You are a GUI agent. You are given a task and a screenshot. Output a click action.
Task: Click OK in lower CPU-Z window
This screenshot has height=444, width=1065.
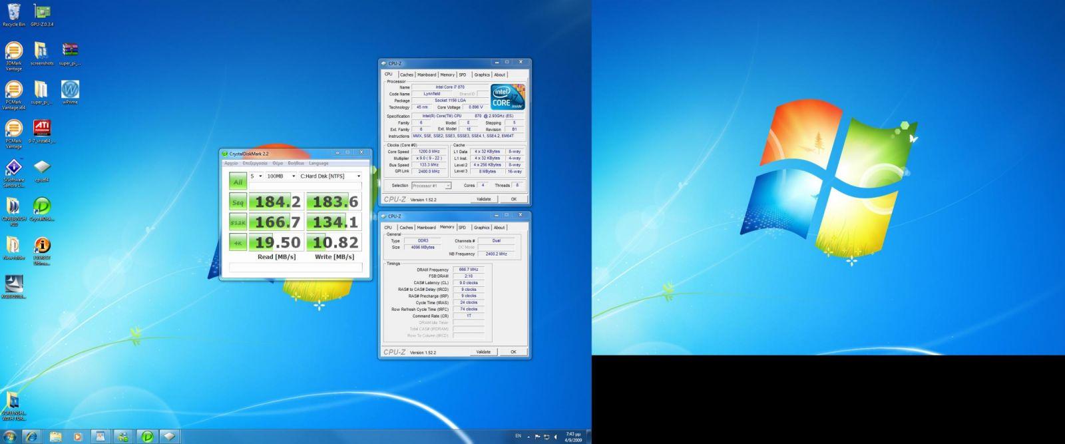point(513,352)
